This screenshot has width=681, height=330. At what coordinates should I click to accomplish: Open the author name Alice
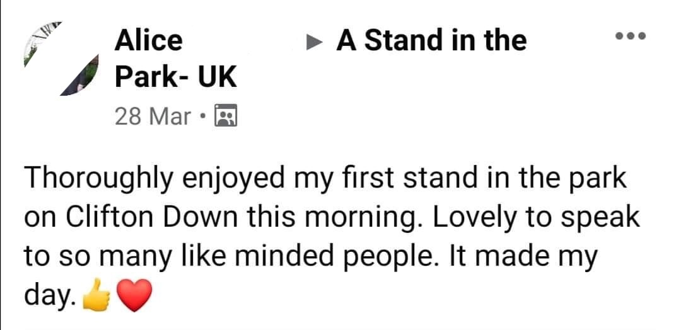point(148,41)
